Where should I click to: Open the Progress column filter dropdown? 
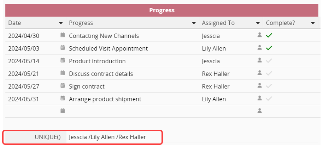click(x=194, y=23)
